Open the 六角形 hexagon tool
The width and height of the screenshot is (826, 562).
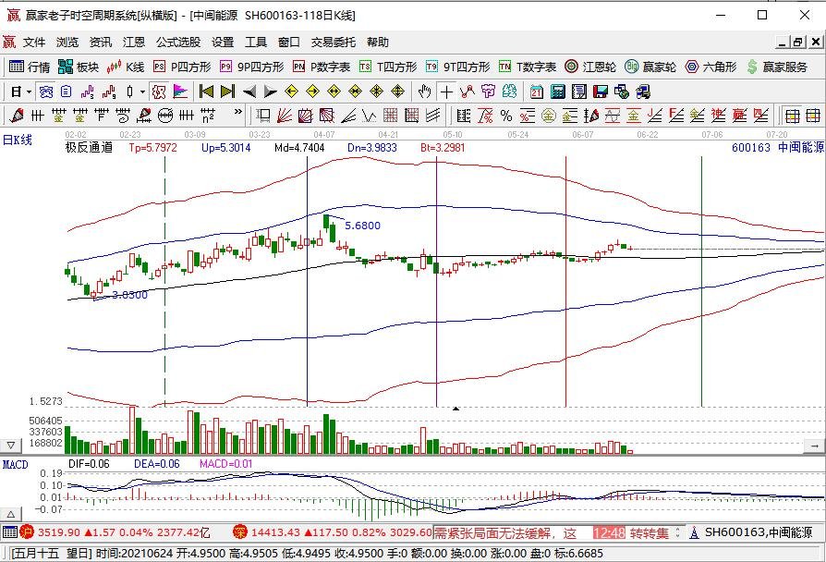click(x=711, y=67)
